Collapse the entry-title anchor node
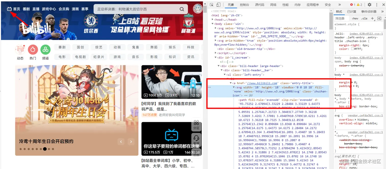 point(231,83)
